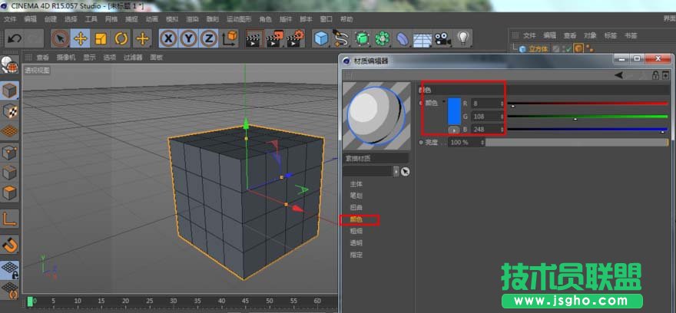The height and width of the screenshot is (313, 676).
Task: Toggle Z axis lock
Action: [x=208, y=38]
